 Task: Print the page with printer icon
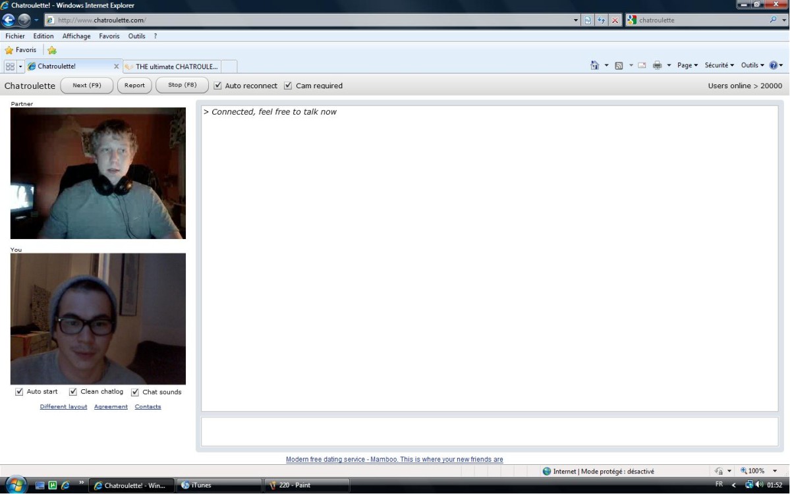click(657, 65)
